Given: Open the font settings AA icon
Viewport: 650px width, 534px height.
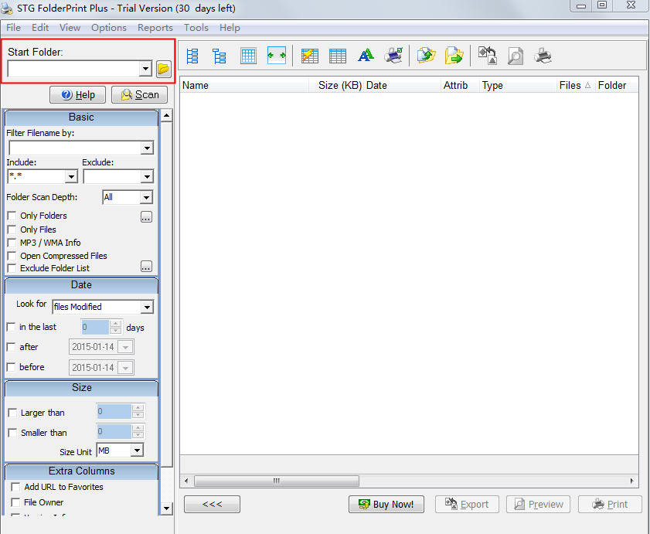Looking at the screenshot, I should [366, 55].
